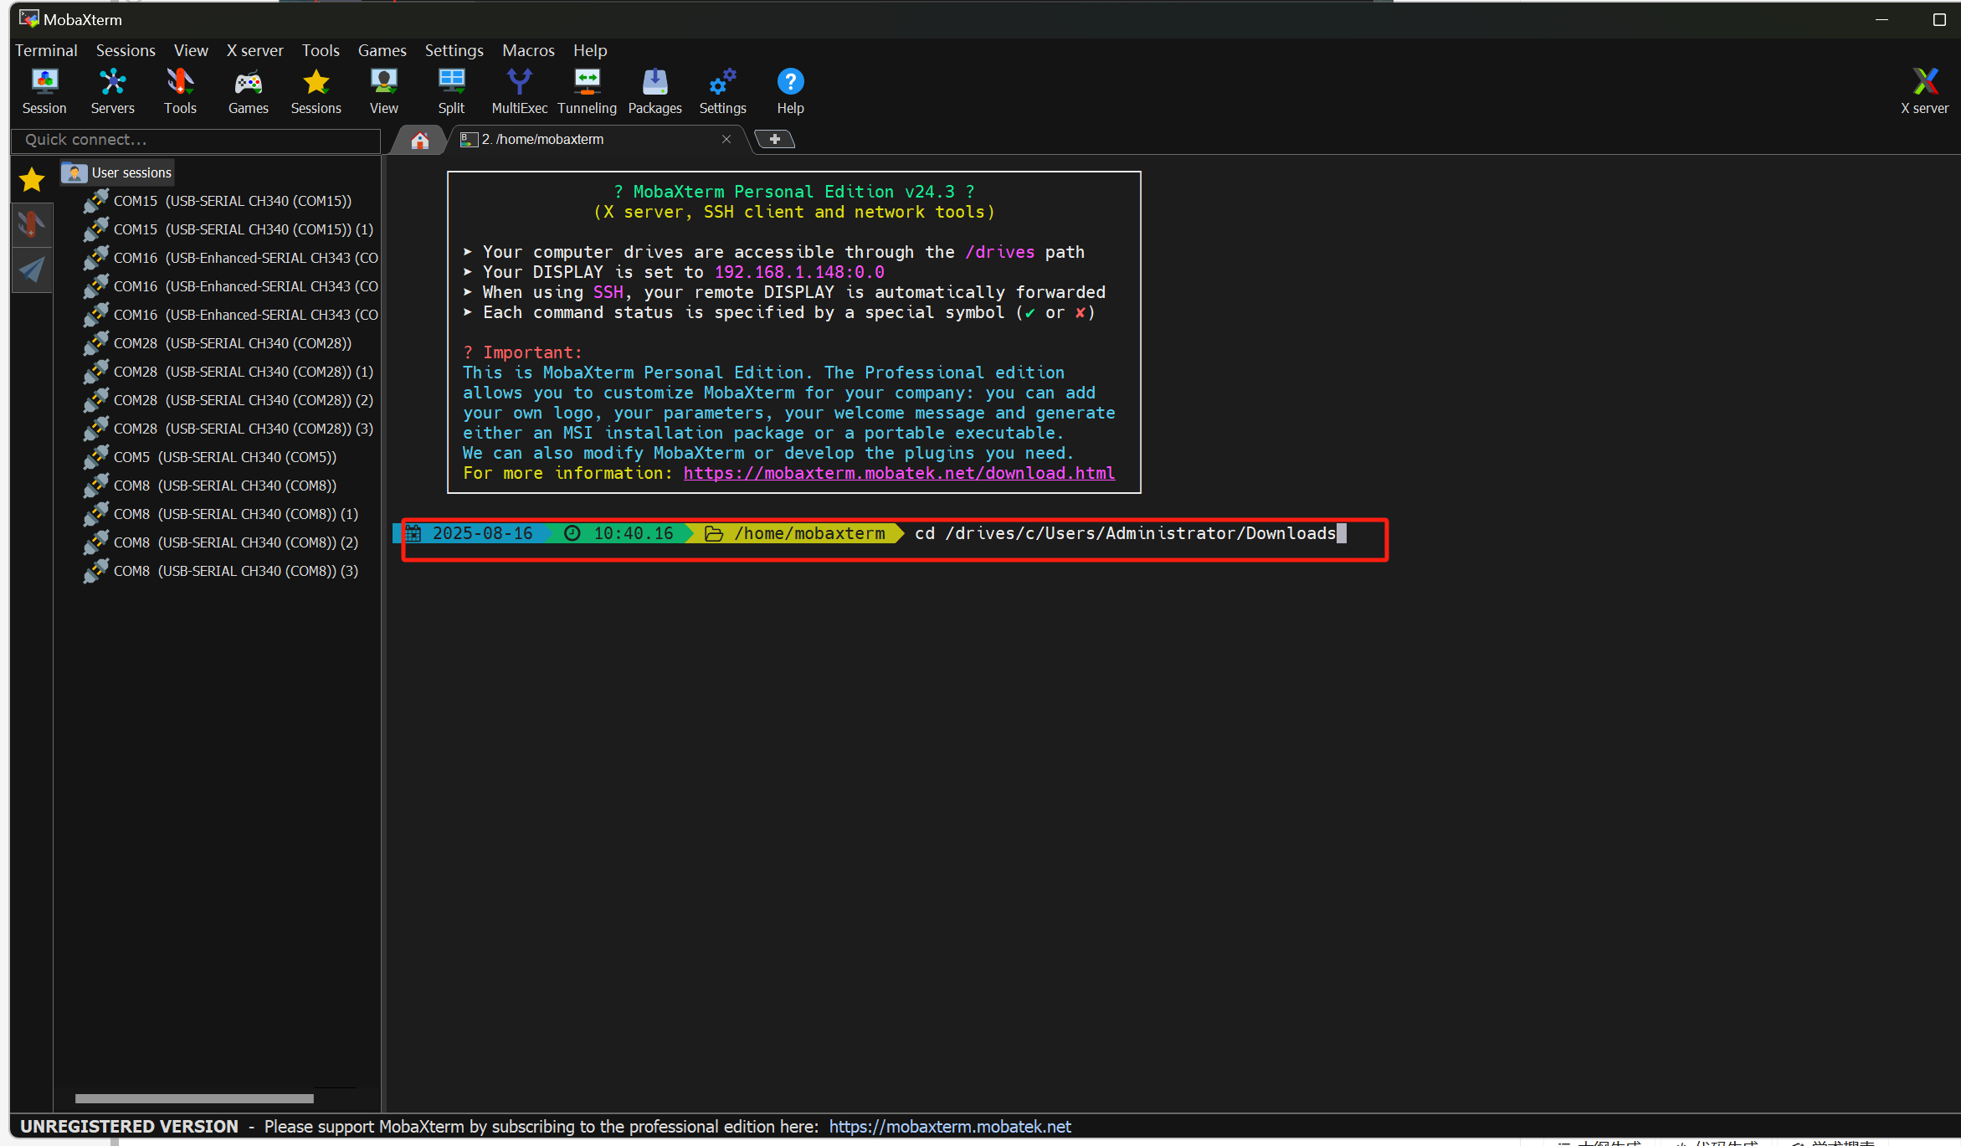This screenshot has height=1146, width=1961.
Task: Open the Terminal menu
Action: (46, 50)
